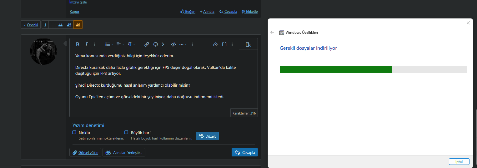Click the İmzayı gizle link
Viewport: 477px width, 168px height.
pos(78,2)
